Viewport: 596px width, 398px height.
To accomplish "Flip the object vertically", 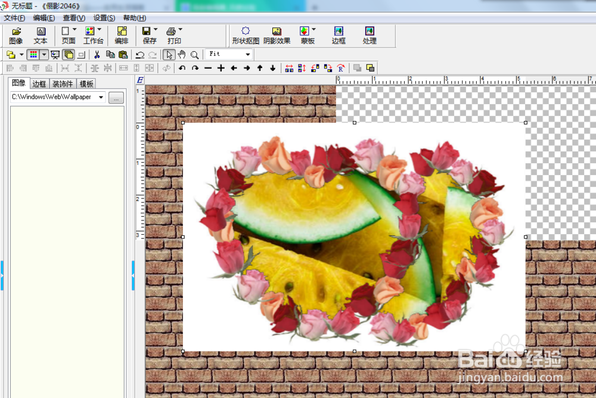I will (x=302, y=68).
